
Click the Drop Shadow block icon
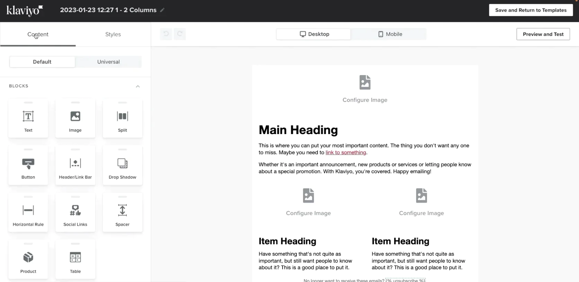(122, 163)
